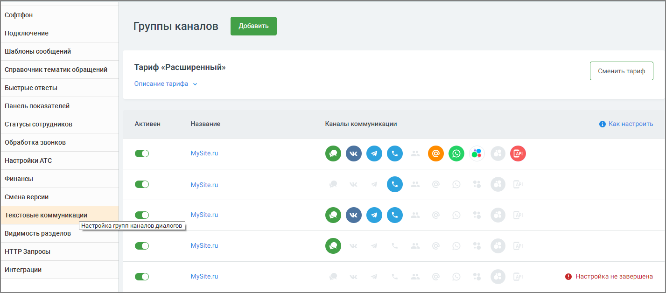Click the blue phone icon in the row where only phone is active

(x=395, y=184)
